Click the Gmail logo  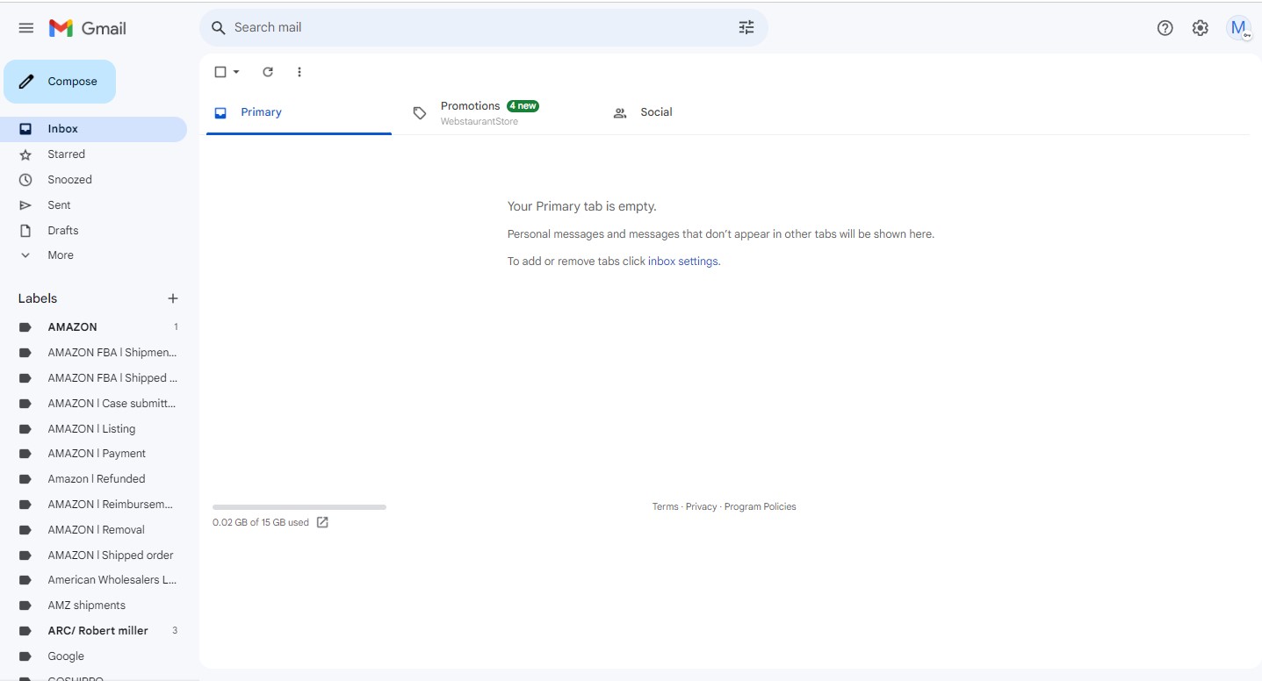click(x=87, y=28)
